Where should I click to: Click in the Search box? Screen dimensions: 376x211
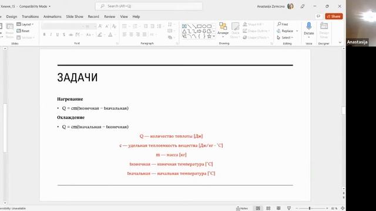(149, 6)
